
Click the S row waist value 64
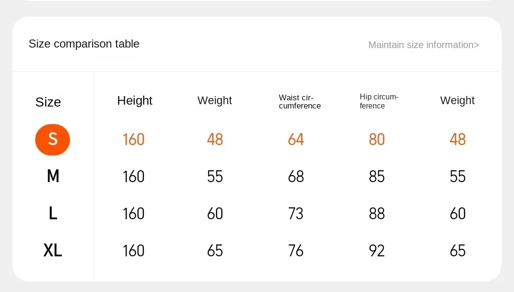pyautogui.click(x=296, y=140)
